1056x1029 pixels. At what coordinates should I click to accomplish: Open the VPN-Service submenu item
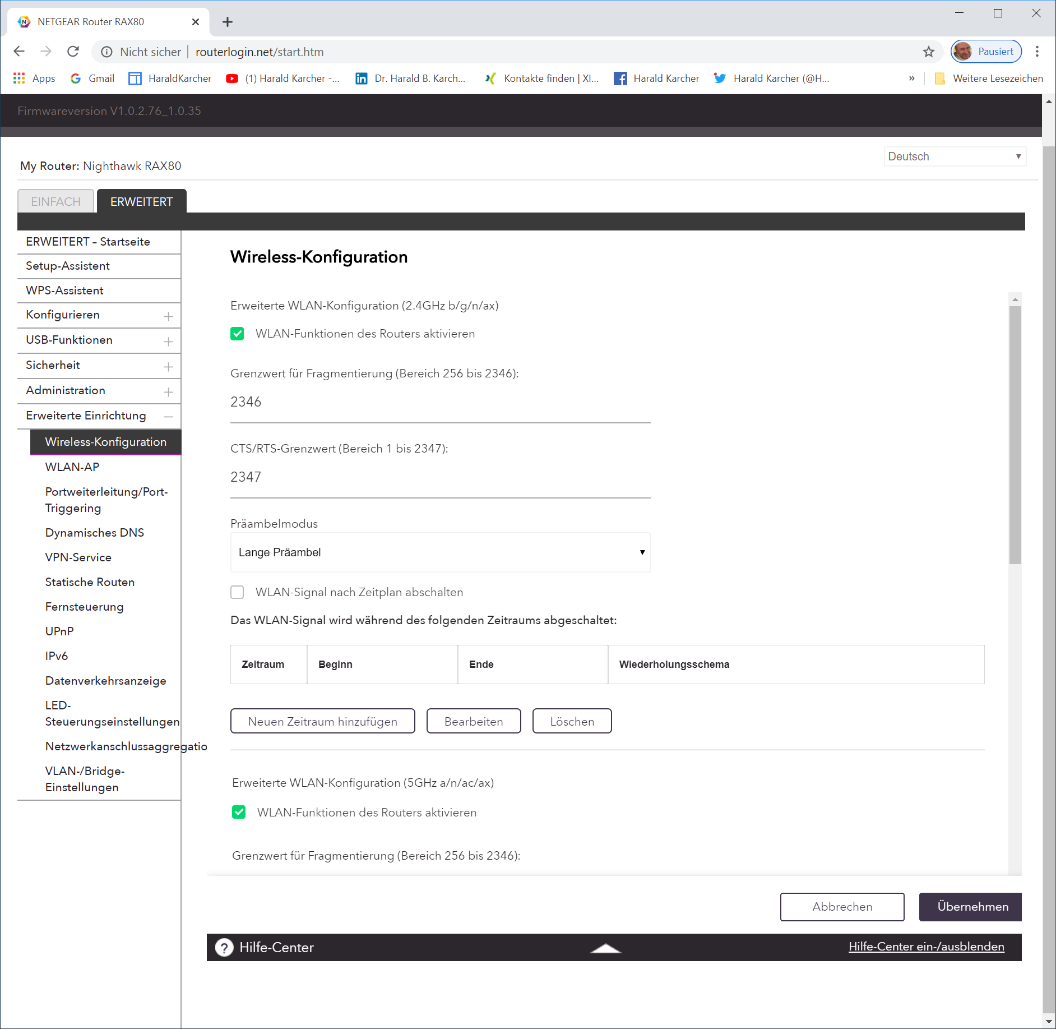(x=78, y=557)
